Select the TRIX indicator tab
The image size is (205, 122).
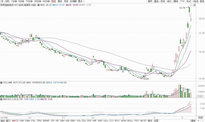pos(39,121)
